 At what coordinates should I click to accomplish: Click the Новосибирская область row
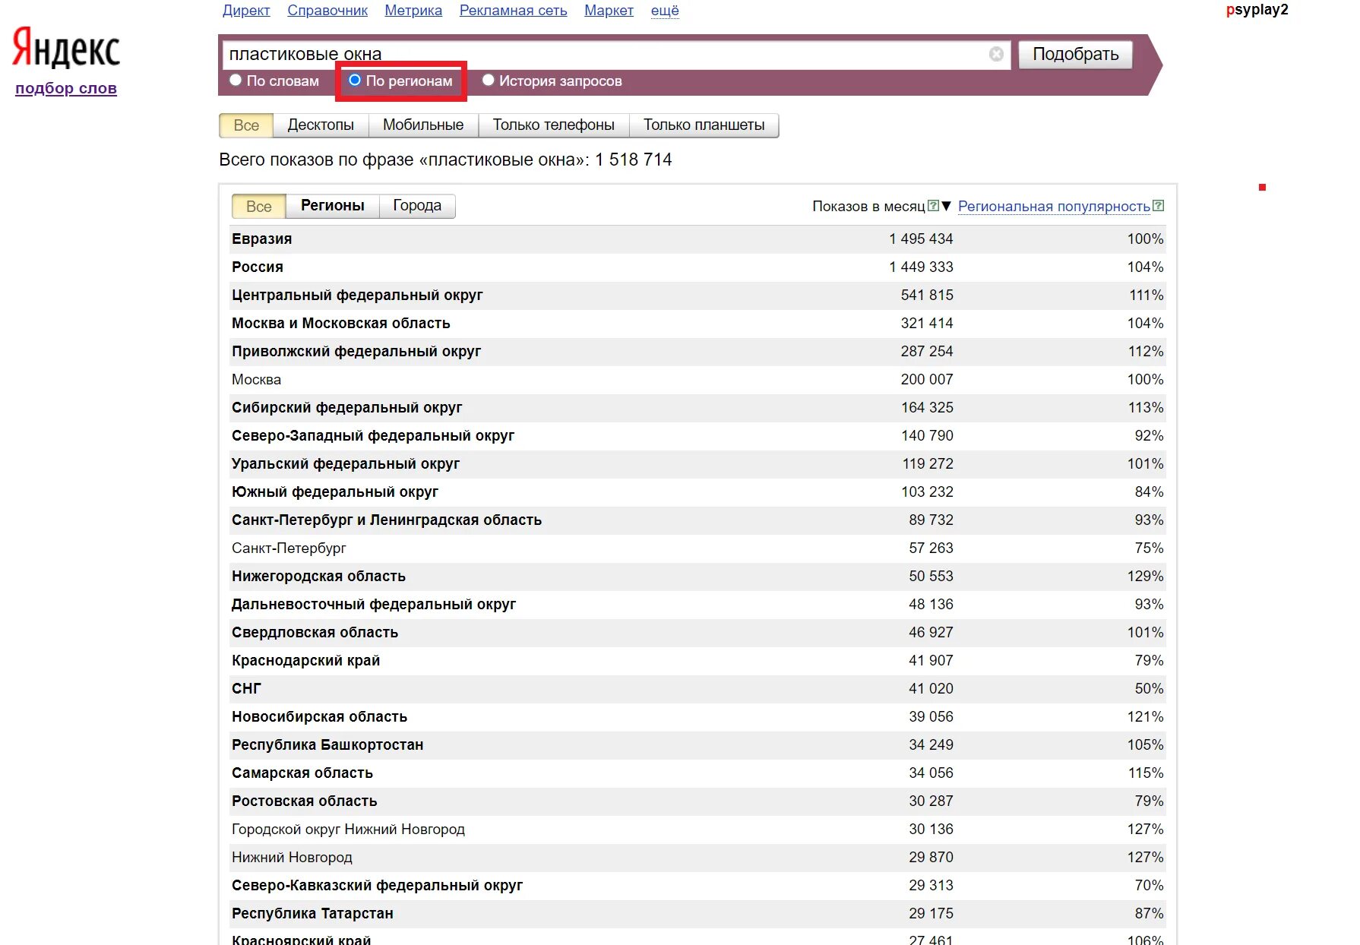click(697, 716)
